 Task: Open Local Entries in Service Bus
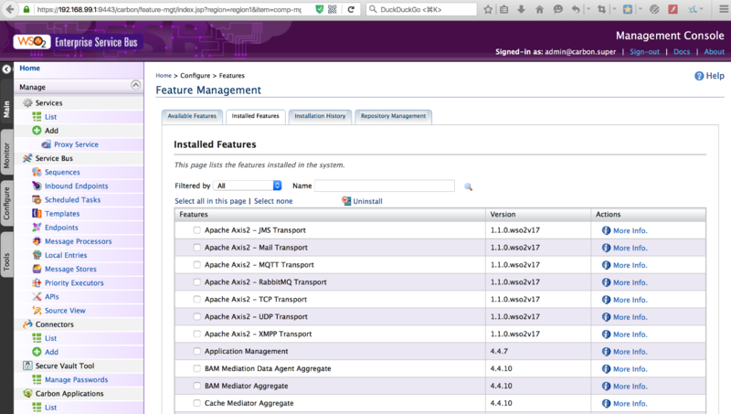coord(66,255)
